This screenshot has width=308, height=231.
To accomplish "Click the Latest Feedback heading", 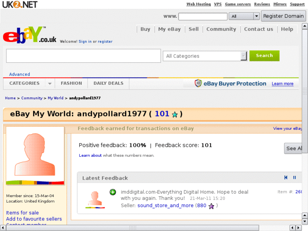I will [x=105, y=178].
